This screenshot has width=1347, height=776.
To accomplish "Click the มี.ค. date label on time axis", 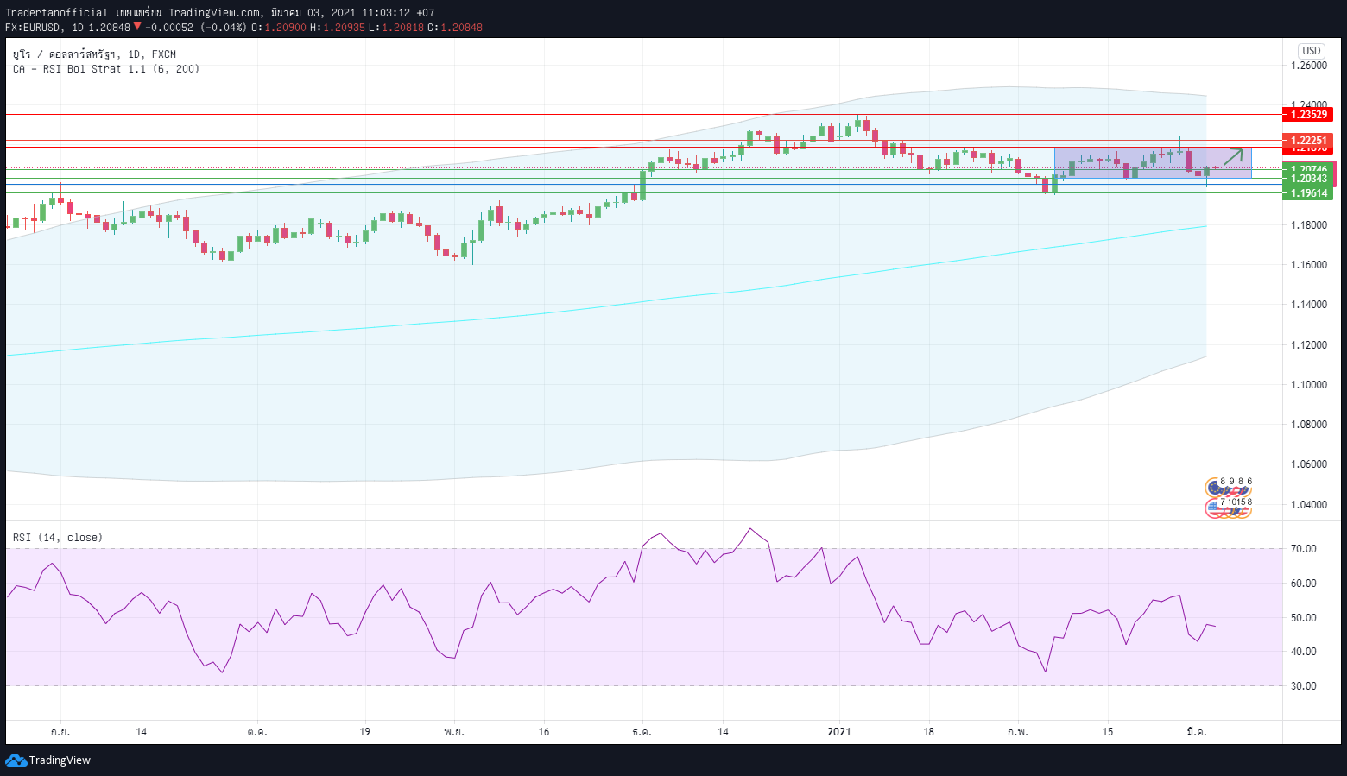I will pos(1197,732).
